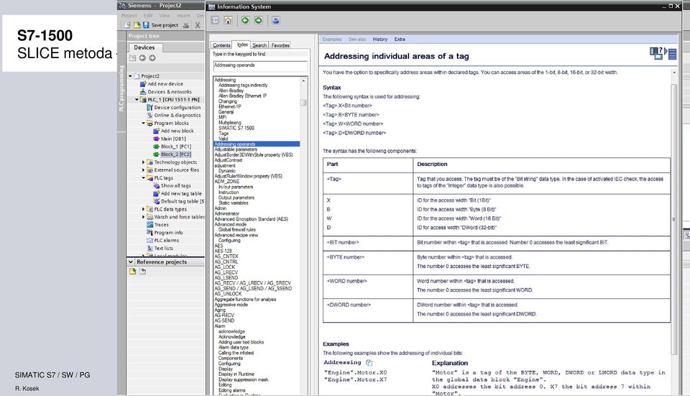The height and width of the screenshot is (396, 690).
Task: Click the project tree view icon under Devices tab
Action: [x=132, y=58]
